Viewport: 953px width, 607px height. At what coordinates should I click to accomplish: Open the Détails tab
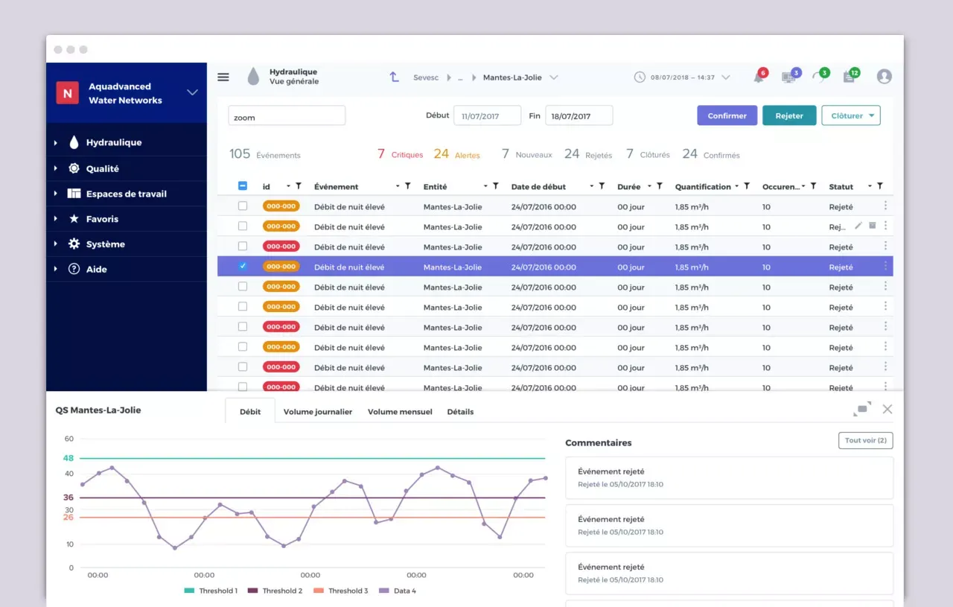click(460, 412)
